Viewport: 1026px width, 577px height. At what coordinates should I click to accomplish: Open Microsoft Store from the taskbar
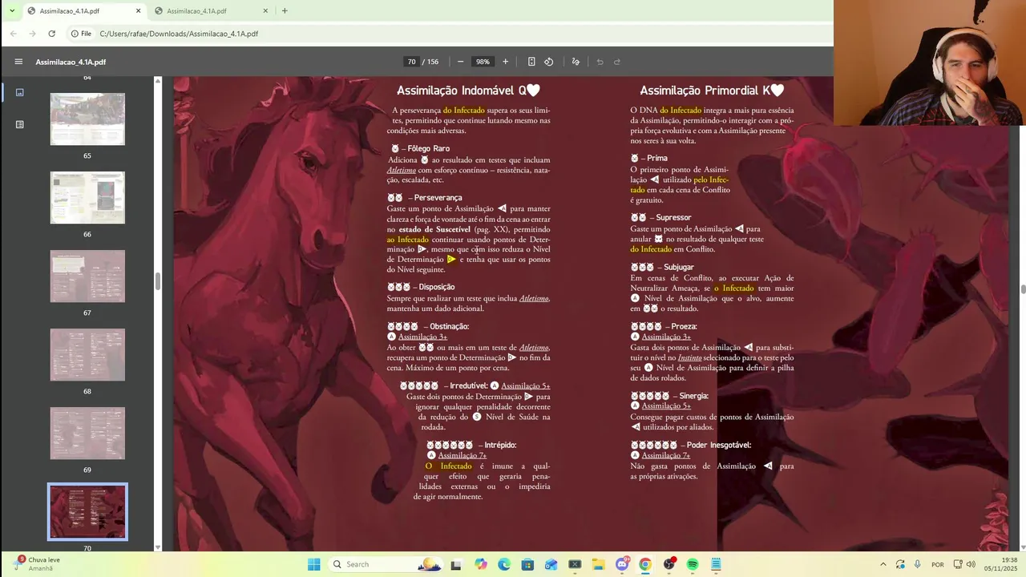[527, 564]
